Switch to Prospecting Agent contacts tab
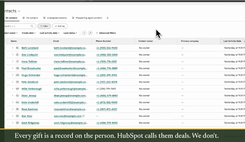This screenshot has height=142, width=245. [x=87, y=18]
